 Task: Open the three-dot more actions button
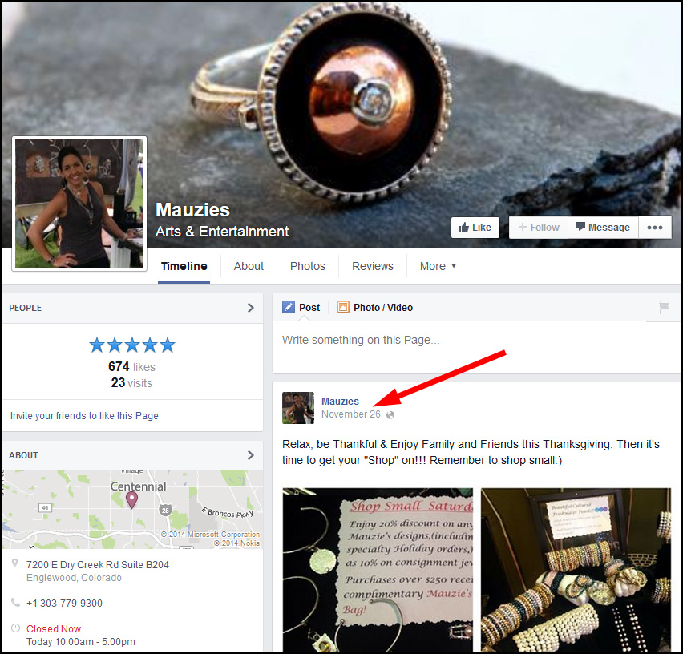coord(655,228)
